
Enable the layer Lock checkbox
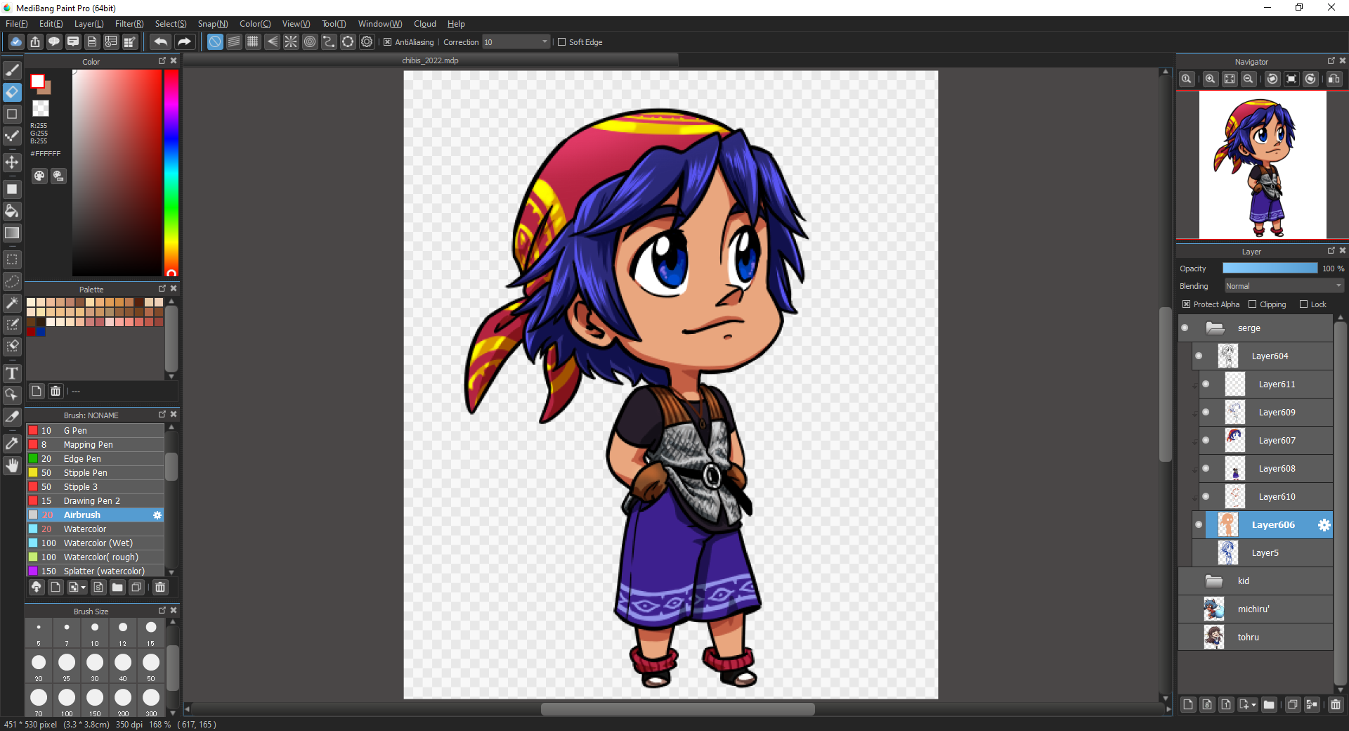[x=1303, y=304]
